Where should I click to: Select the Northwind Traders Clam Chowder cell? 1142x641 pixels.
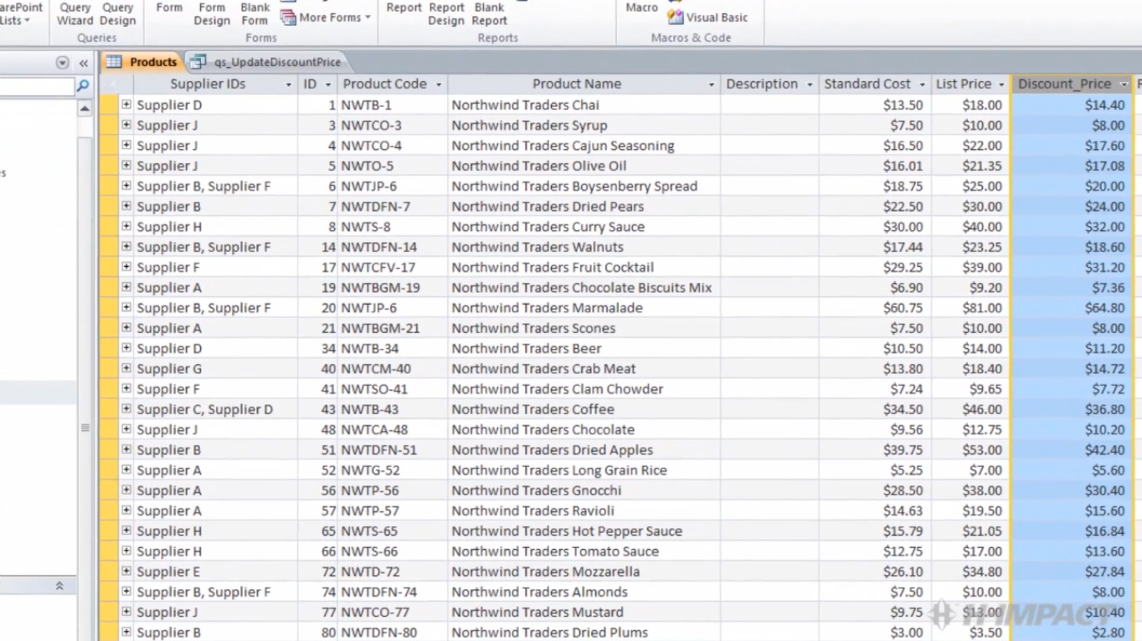click(584, 389)
